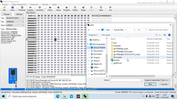This screenshot has width=177, height=99.
Task: Click the Checar chip icon
Action: pos(50,9)
